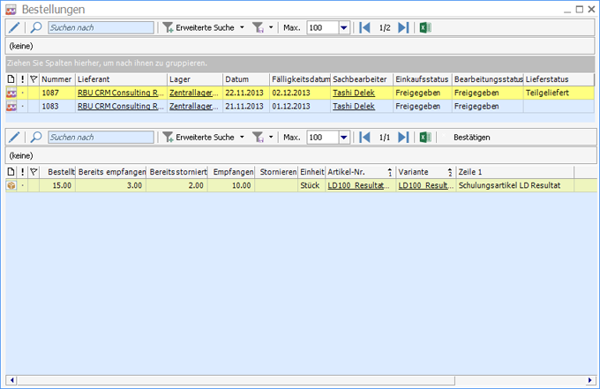This screenshot has height=389, width=600.
Task: Click the package icon of the position row
Action: point(11,185)
